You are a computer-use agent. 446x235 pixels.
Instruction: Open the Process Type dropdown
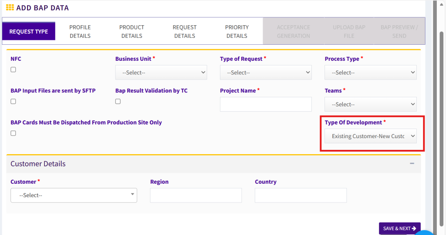(x=370, y=73)
